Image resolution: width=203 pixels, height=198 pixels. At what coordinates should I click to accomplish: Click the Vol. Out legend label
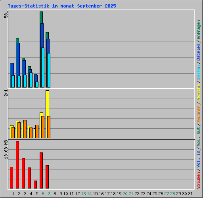pyautogui.click(x=199, y=136)
